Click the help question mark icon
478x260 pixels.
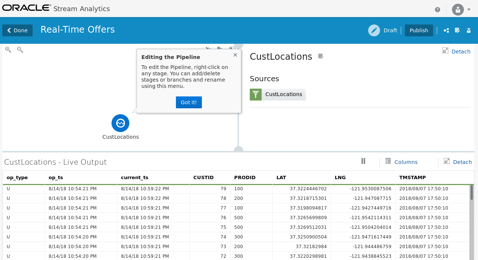[x=438, y=9]
